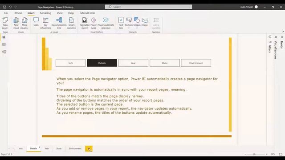The image size is (285, 160).
Task: Go to the Year page tab
Action: coord(47,148)
